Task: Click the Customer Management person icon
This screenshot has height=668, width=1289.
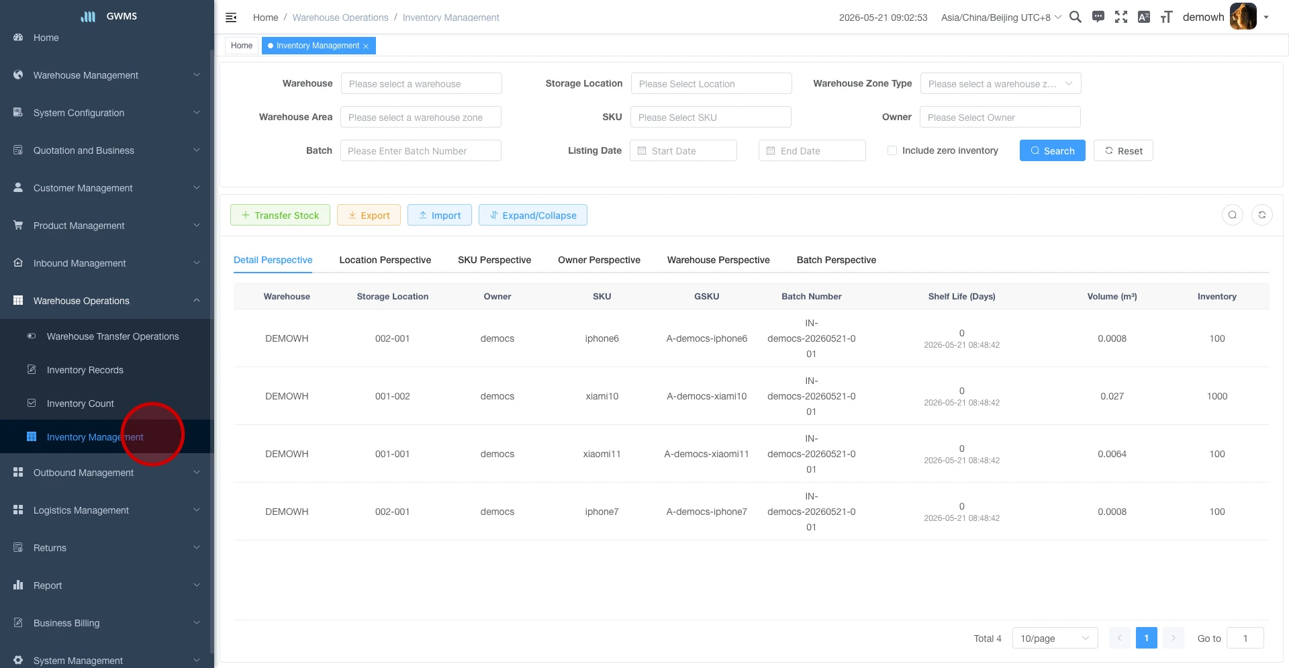Action: pyautogui.click(x=18, y=188)
